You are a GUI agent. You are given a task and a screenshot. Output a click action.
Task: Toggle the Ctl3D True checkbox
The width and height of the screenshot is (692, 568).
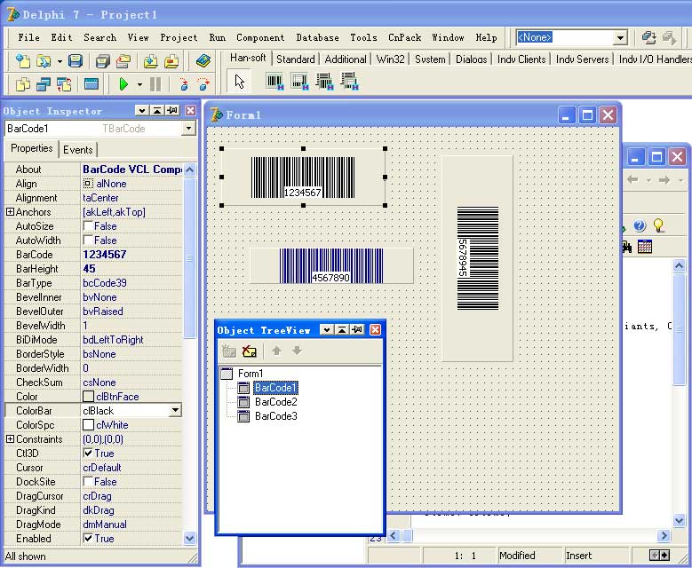click(x=88, y=454)
